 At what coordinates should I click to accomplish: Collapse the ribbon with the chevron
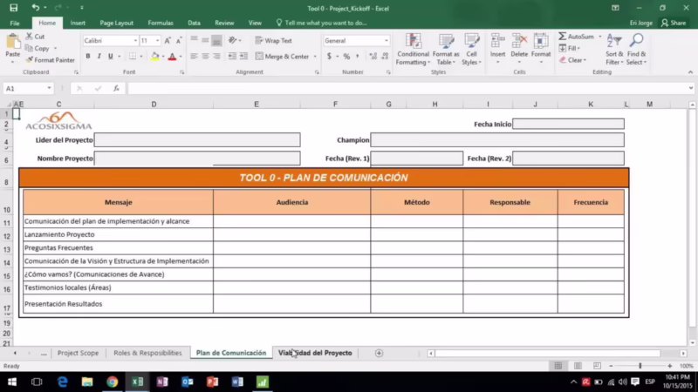coord(690,72)
